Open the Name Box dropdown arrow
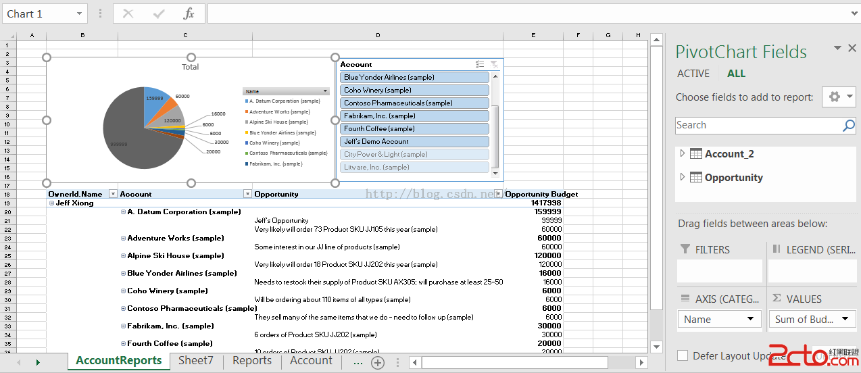The width and height of the screenshot is (861, 373). (80, 14)
